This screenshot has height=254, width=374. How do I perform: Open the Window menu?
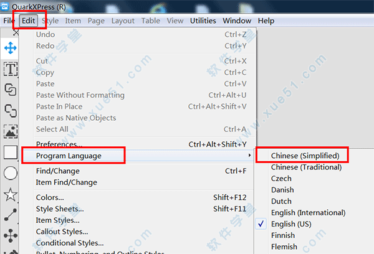tap(237, 21)
